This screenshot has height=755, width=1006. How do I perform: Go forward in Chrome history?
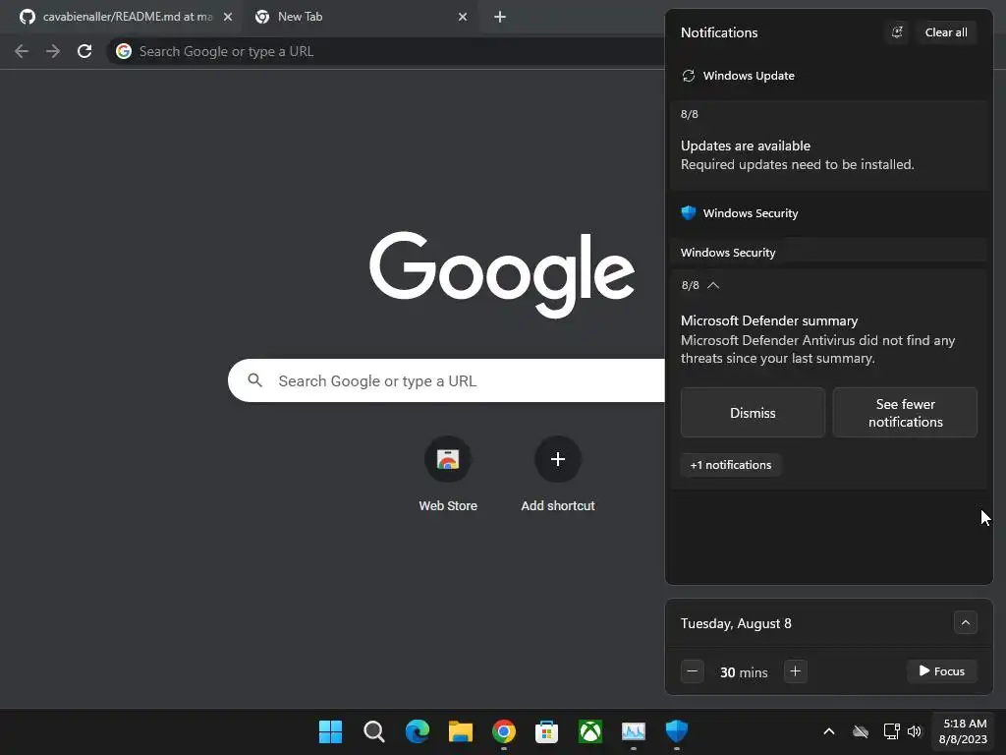[53, 51]
